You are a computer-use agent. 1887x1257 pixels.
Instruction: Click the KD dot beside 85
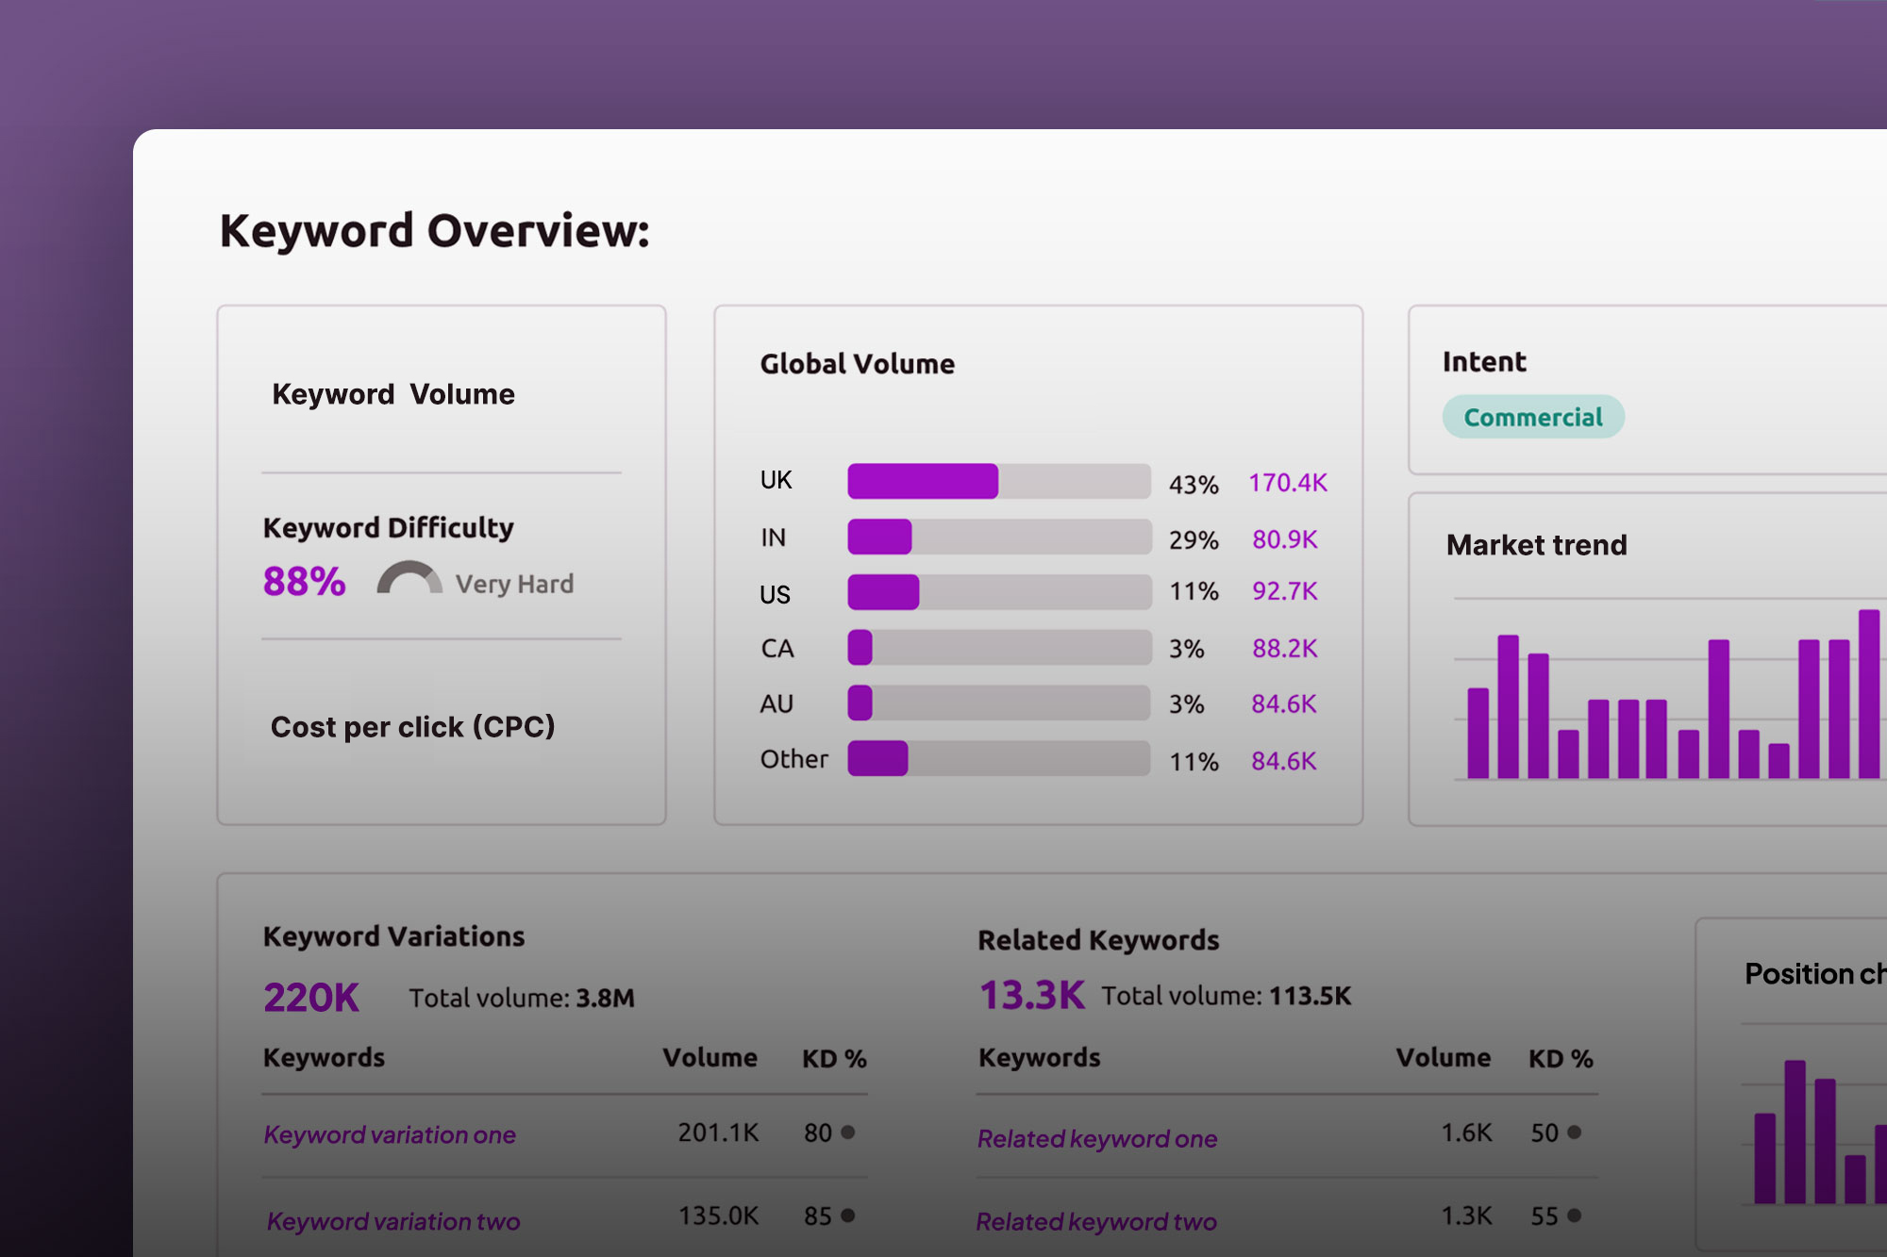(848, 1216)
